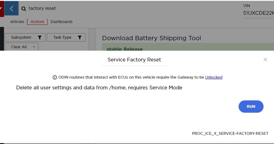
Task: Switch to the Articles tab
Action: point(17,22)
